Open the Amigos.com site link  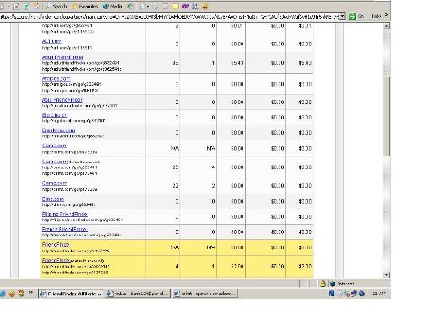click(x=56, y=78)
